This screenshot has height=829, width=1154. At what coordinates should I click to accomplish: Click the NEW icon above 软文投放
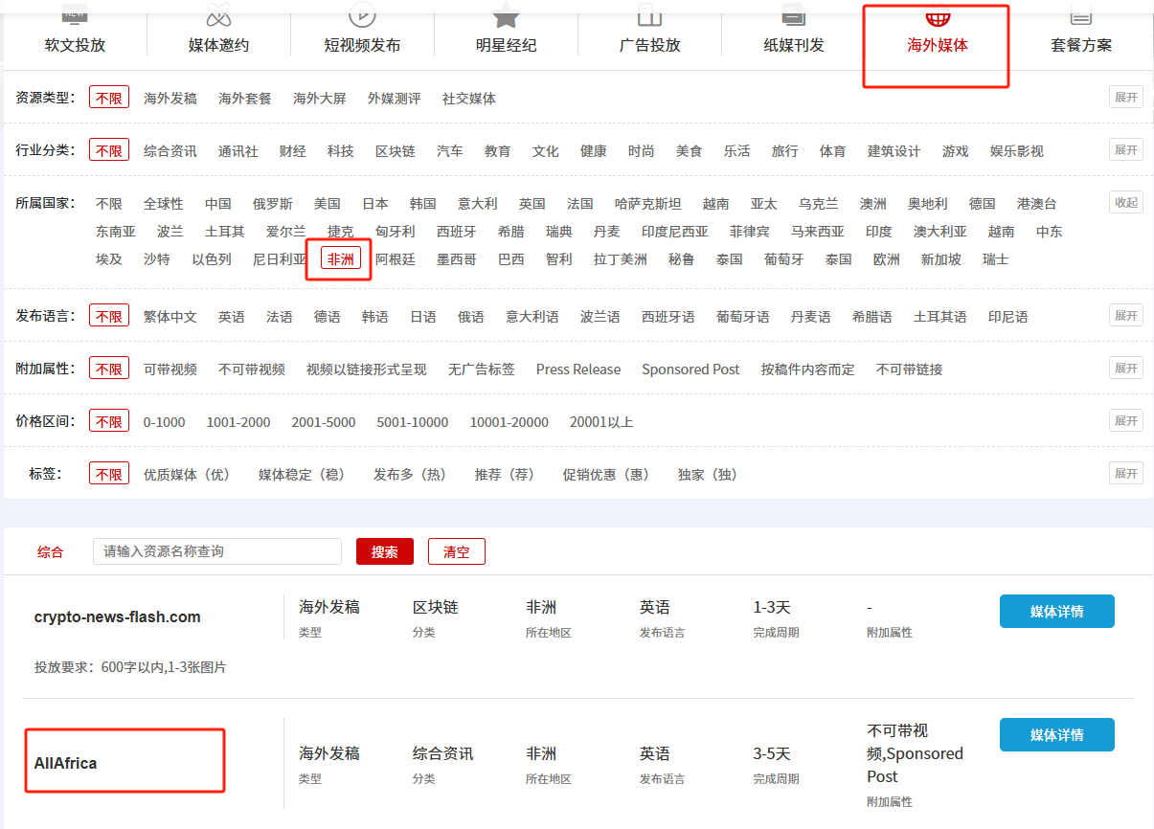[75, 13]
